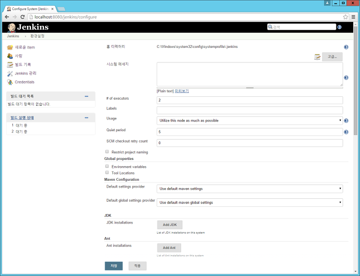Click the browser forward arrow
This screenshot has width=360, height=276.
(x=15, y=17)
